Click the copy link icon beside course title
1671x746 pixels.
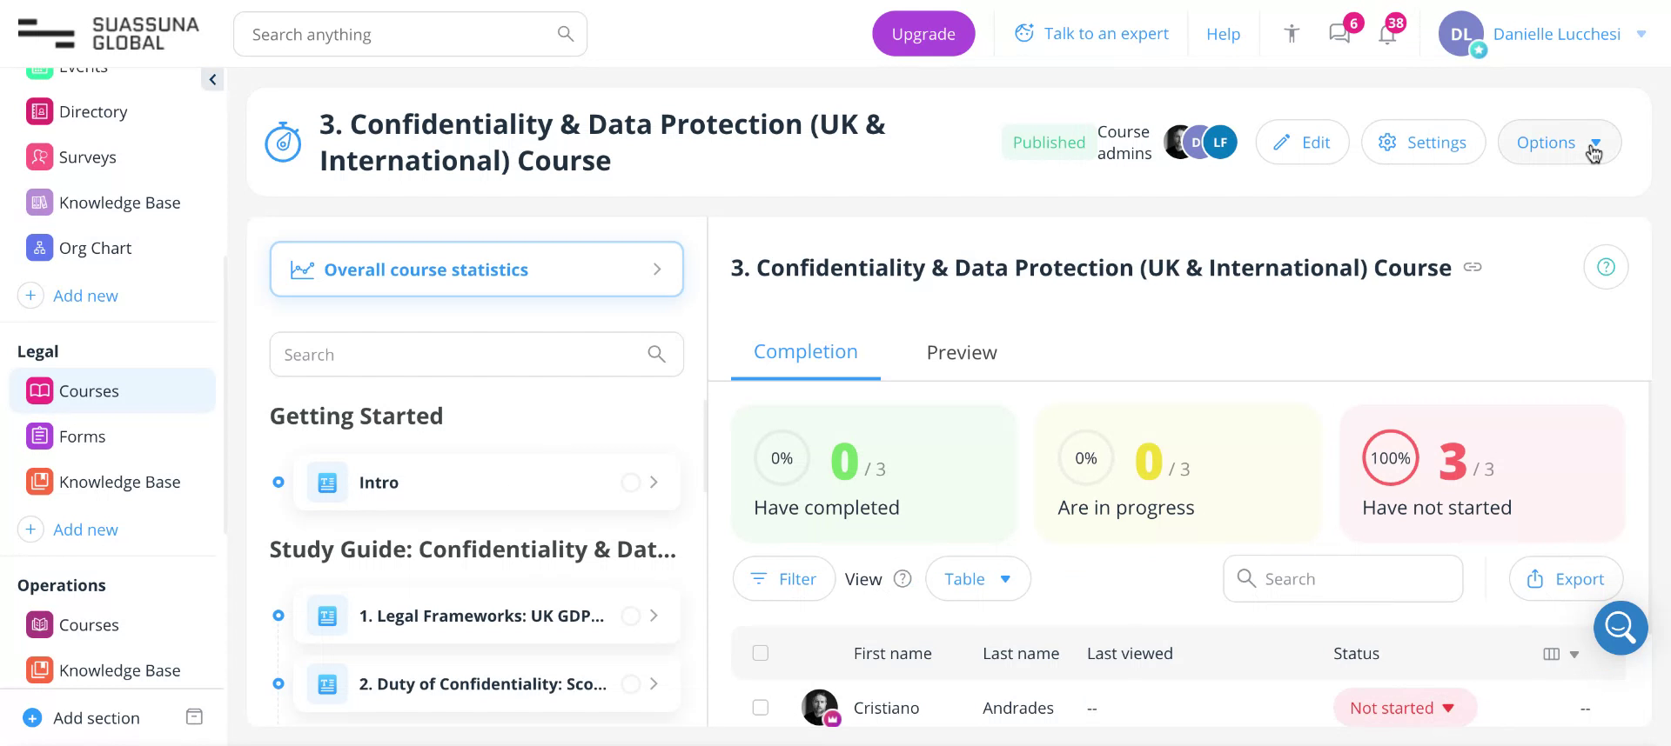(x=1473, y=267)
